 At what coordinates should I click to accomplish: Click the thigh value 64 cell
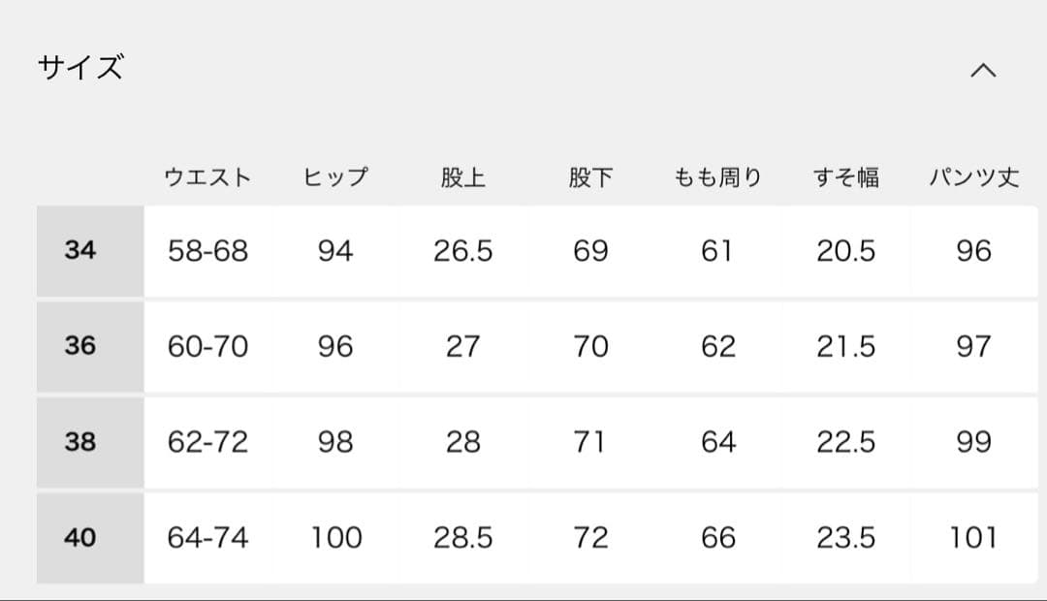point(717,442)
